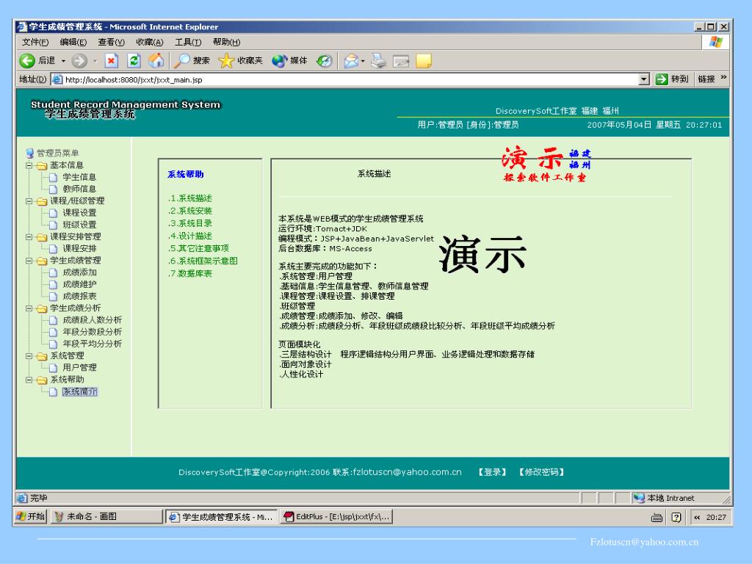Collapse the 系统帮助 tree node
Image resolution: width=752 pixels, height=564 pixels.
click(29, 380)
